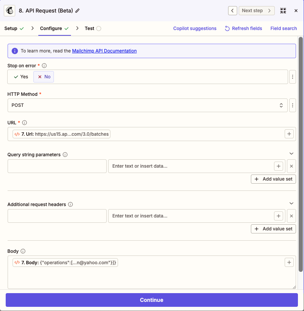Switch to the Configure tab

54,29
